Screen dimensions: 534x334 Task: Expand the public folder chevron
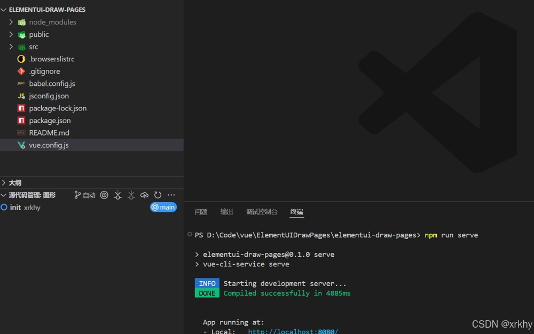click(11, 34)
